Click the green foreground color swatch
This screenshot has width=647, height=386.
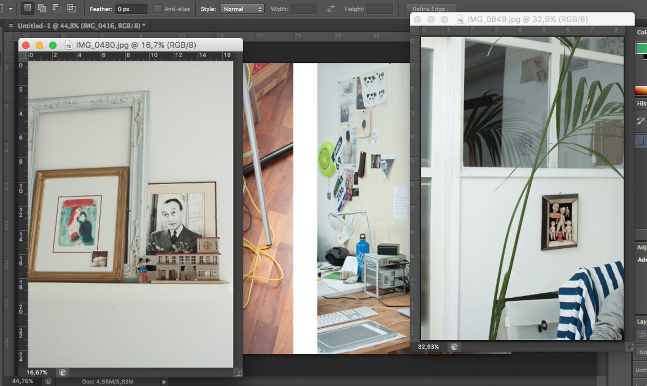tap(642, 48)
